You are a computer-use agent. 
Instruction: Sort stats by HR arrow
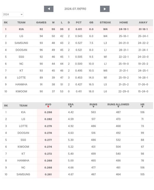[x=142, y=107]
